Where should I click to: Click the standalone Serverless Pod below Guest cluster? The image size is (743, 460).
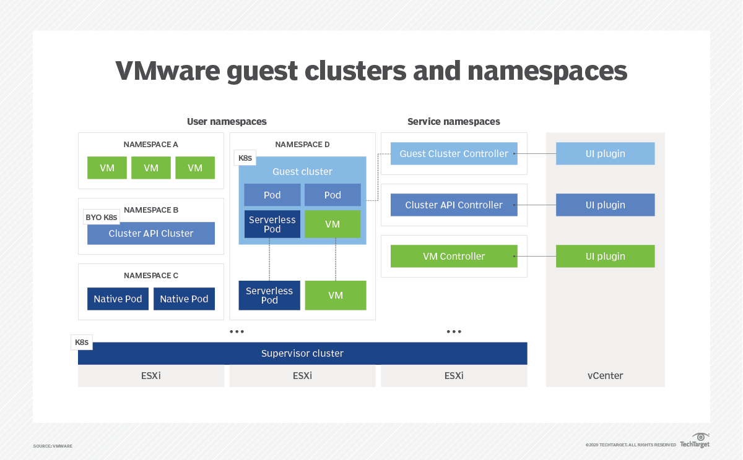(269, 295)
